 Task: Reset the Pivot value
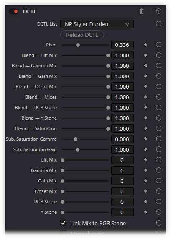coord(158,45)
